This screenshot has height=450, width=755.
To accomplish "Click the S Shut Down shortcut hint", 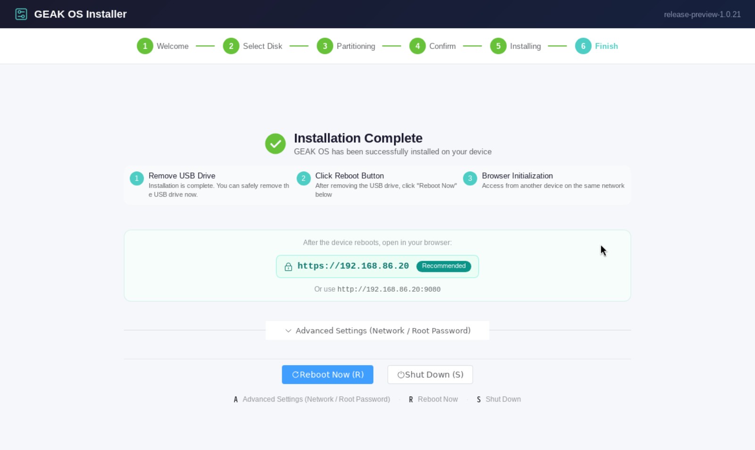I will click(499, 399).
